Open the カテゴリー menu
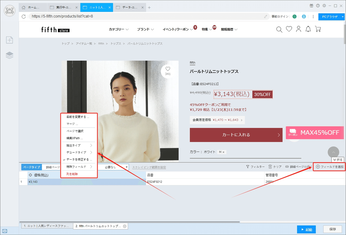 pyautogui.click(x=119, y=29)
